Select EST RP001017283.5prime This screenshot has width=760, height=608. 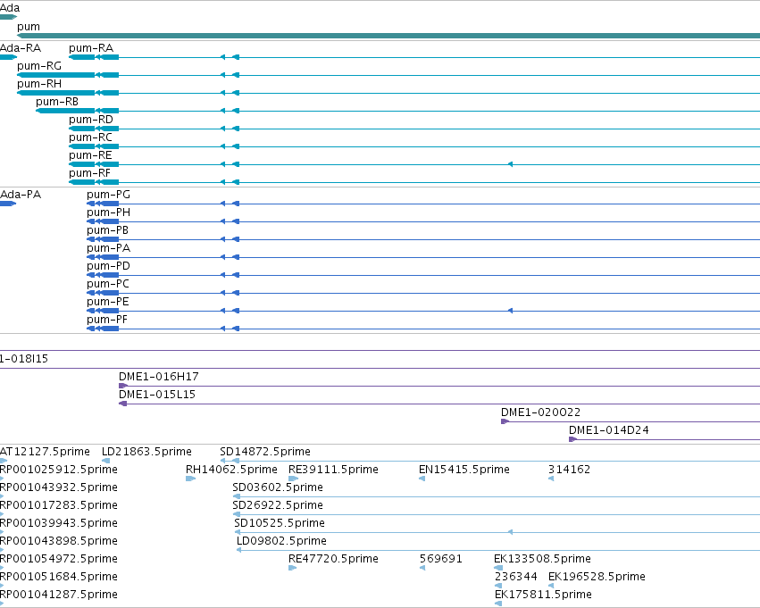59,506
